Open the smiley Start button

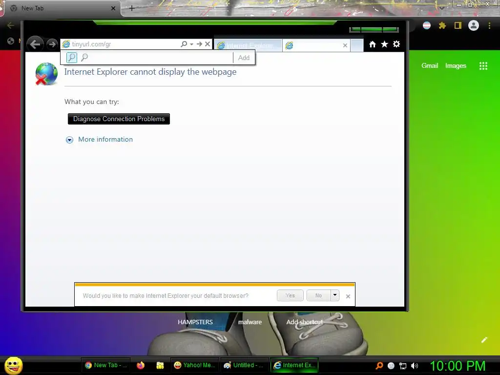click(x=14, y=365)
